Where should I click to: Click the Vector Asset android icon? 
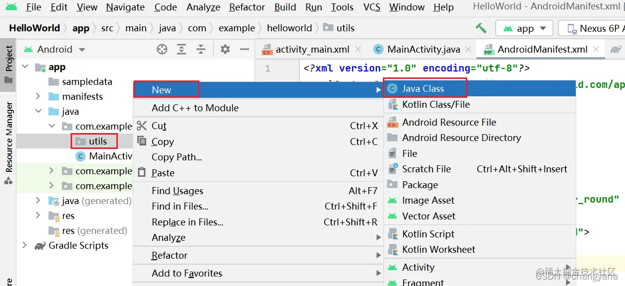click(x=393, y=216)
